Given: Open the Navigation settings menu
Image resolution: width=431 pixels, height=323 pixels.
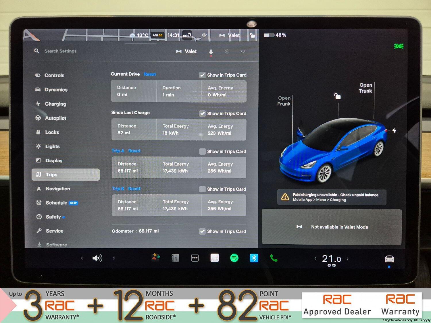Looking at the screenshot, I should [53, 189].
